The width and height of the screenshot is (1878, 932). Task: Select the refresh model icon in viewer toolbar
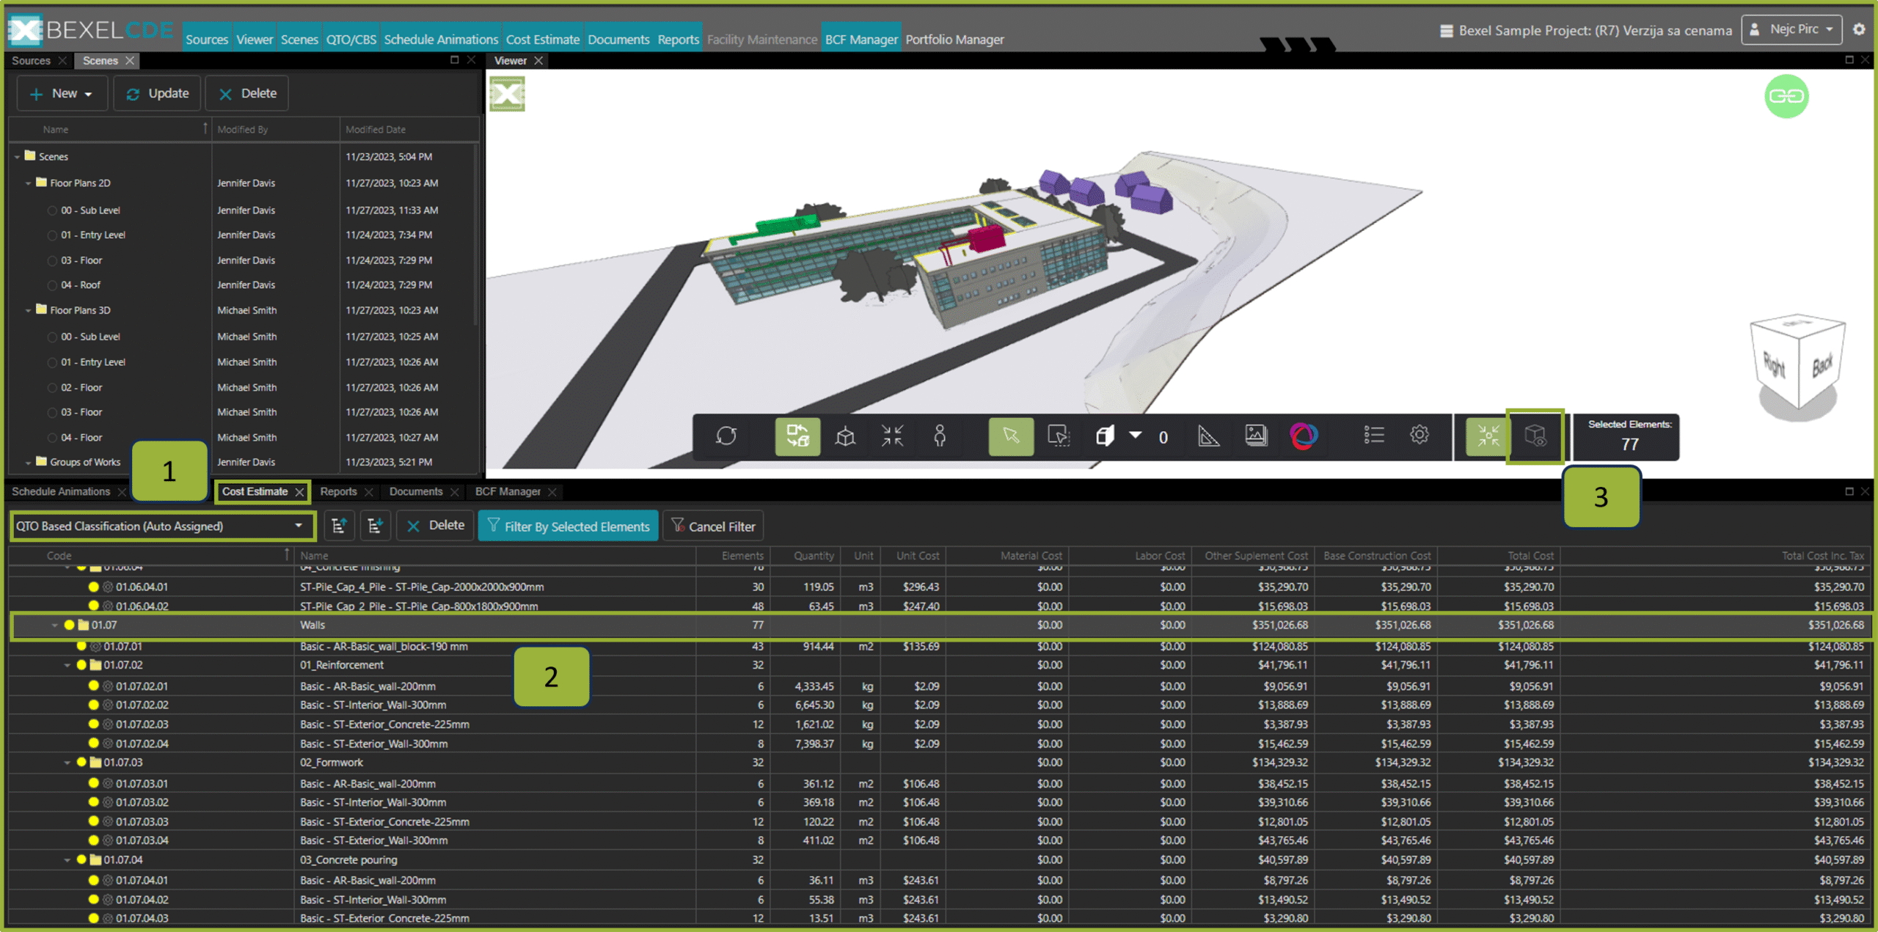pyautogui.click(x=726, y=436)
